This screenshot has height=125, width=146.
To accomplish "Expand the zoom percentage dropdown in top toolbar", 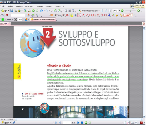I will tap(119, 11).
